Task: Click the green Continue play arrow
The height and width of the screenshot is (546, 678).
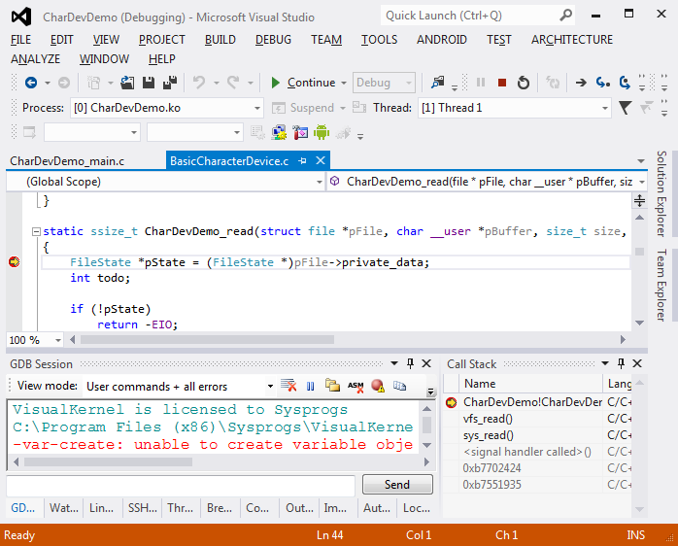Action: click(275, 83)
